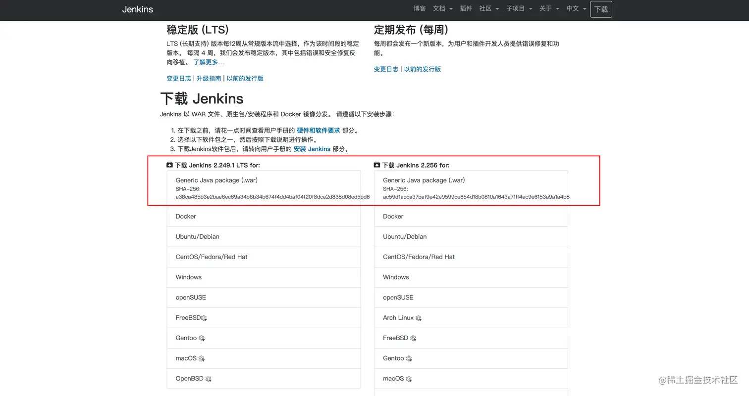Select Ubuntu/Debian under weekly column
This screenshot has width=749, height=396.
tap(471, 237)
